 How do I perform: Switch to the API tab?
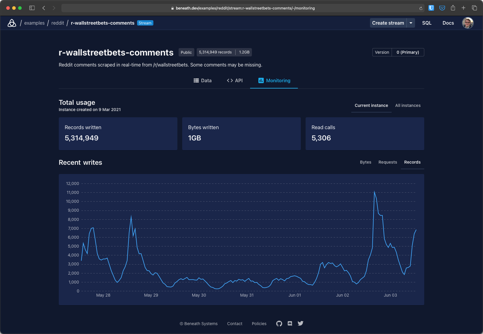click(x=235, y=80)
